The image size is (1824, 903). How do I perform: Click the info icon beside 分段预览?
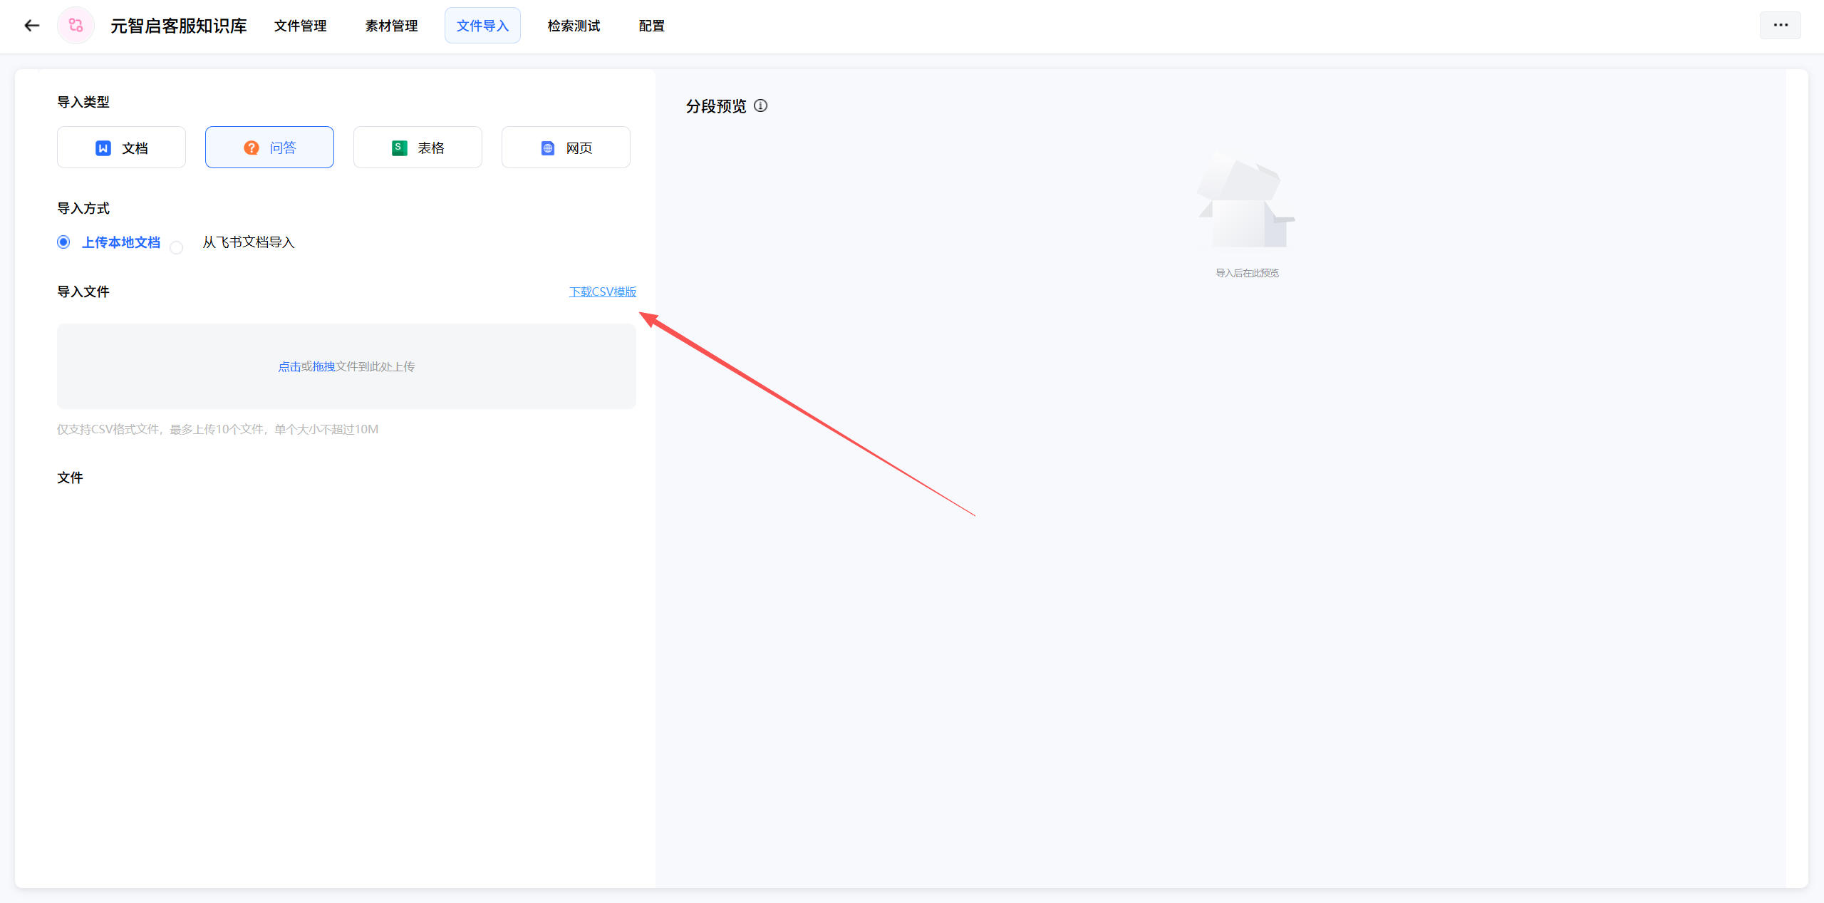coord(761,105)
